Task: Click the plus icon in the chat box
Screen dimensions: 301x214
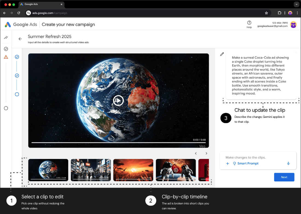Action: pyautogui.click(x=227, y=163)
